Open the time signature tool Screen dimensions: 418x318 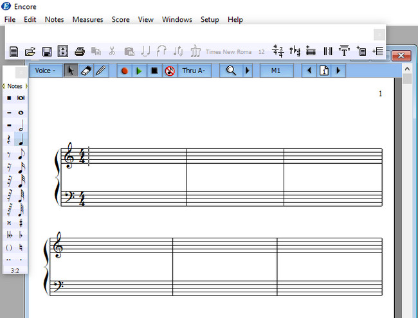(x=278, y=51)
